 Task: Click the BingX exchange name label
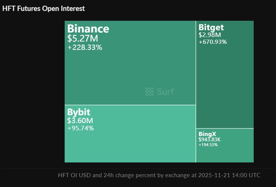[x=207, y=134]
